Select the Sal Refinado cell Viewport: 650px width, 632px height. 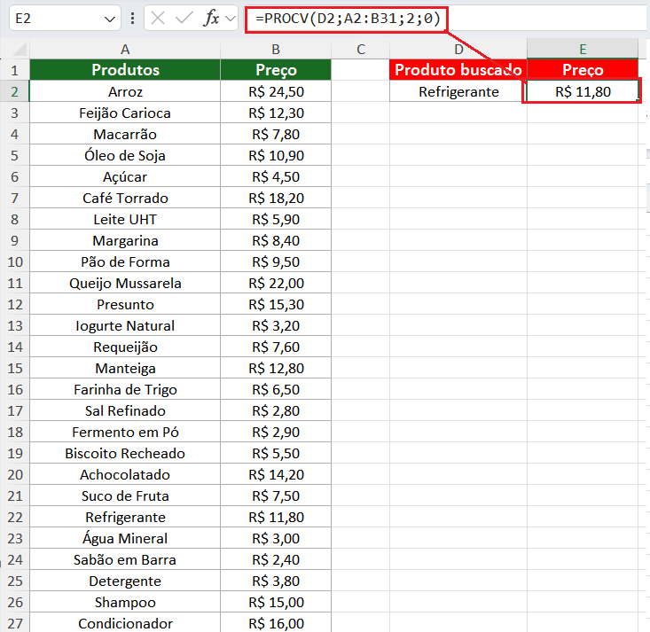coord(125,410)
